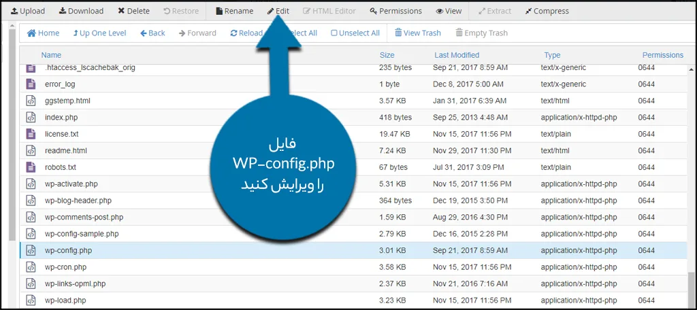The width and height of the screenshot is (697, 310).
Task: Unselect All files
Action: point(355,33)
